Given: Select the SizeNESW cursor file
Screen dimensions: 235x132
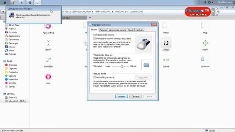Looking at the screenshot, I should point(48,62).
